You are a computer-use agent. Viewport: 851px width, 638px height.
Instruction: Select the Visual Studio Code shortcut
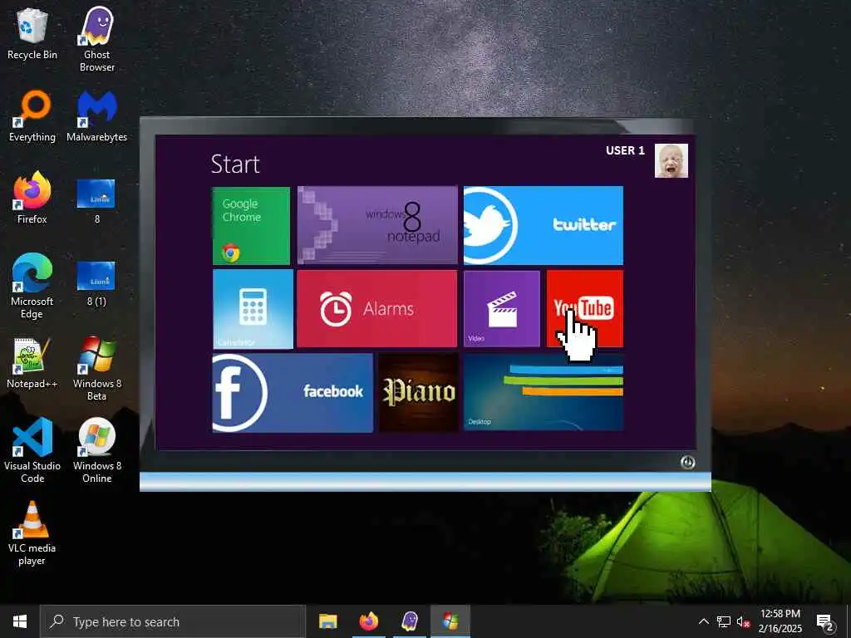(x=32, y=451)
